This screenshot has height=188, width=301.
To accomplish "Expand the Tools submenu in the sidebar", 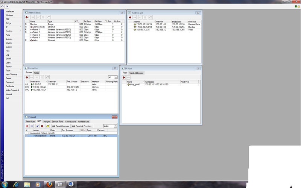I will pyautogui.click(x=20, y=70).
